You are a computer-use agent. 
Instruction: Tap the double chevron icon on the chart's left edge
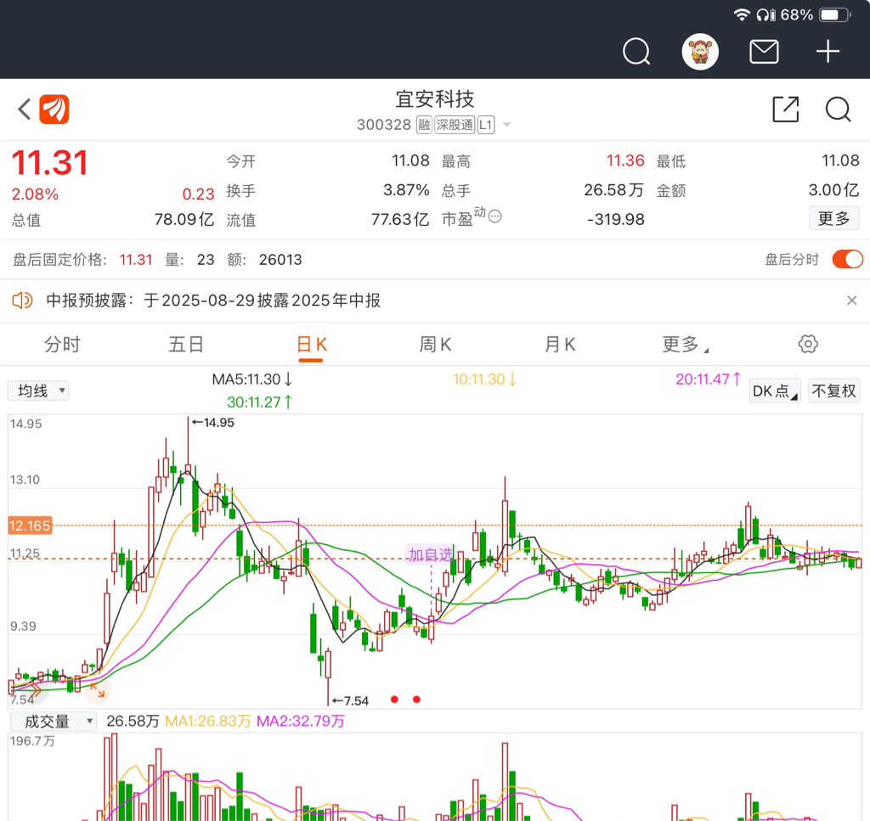(35, 690)
